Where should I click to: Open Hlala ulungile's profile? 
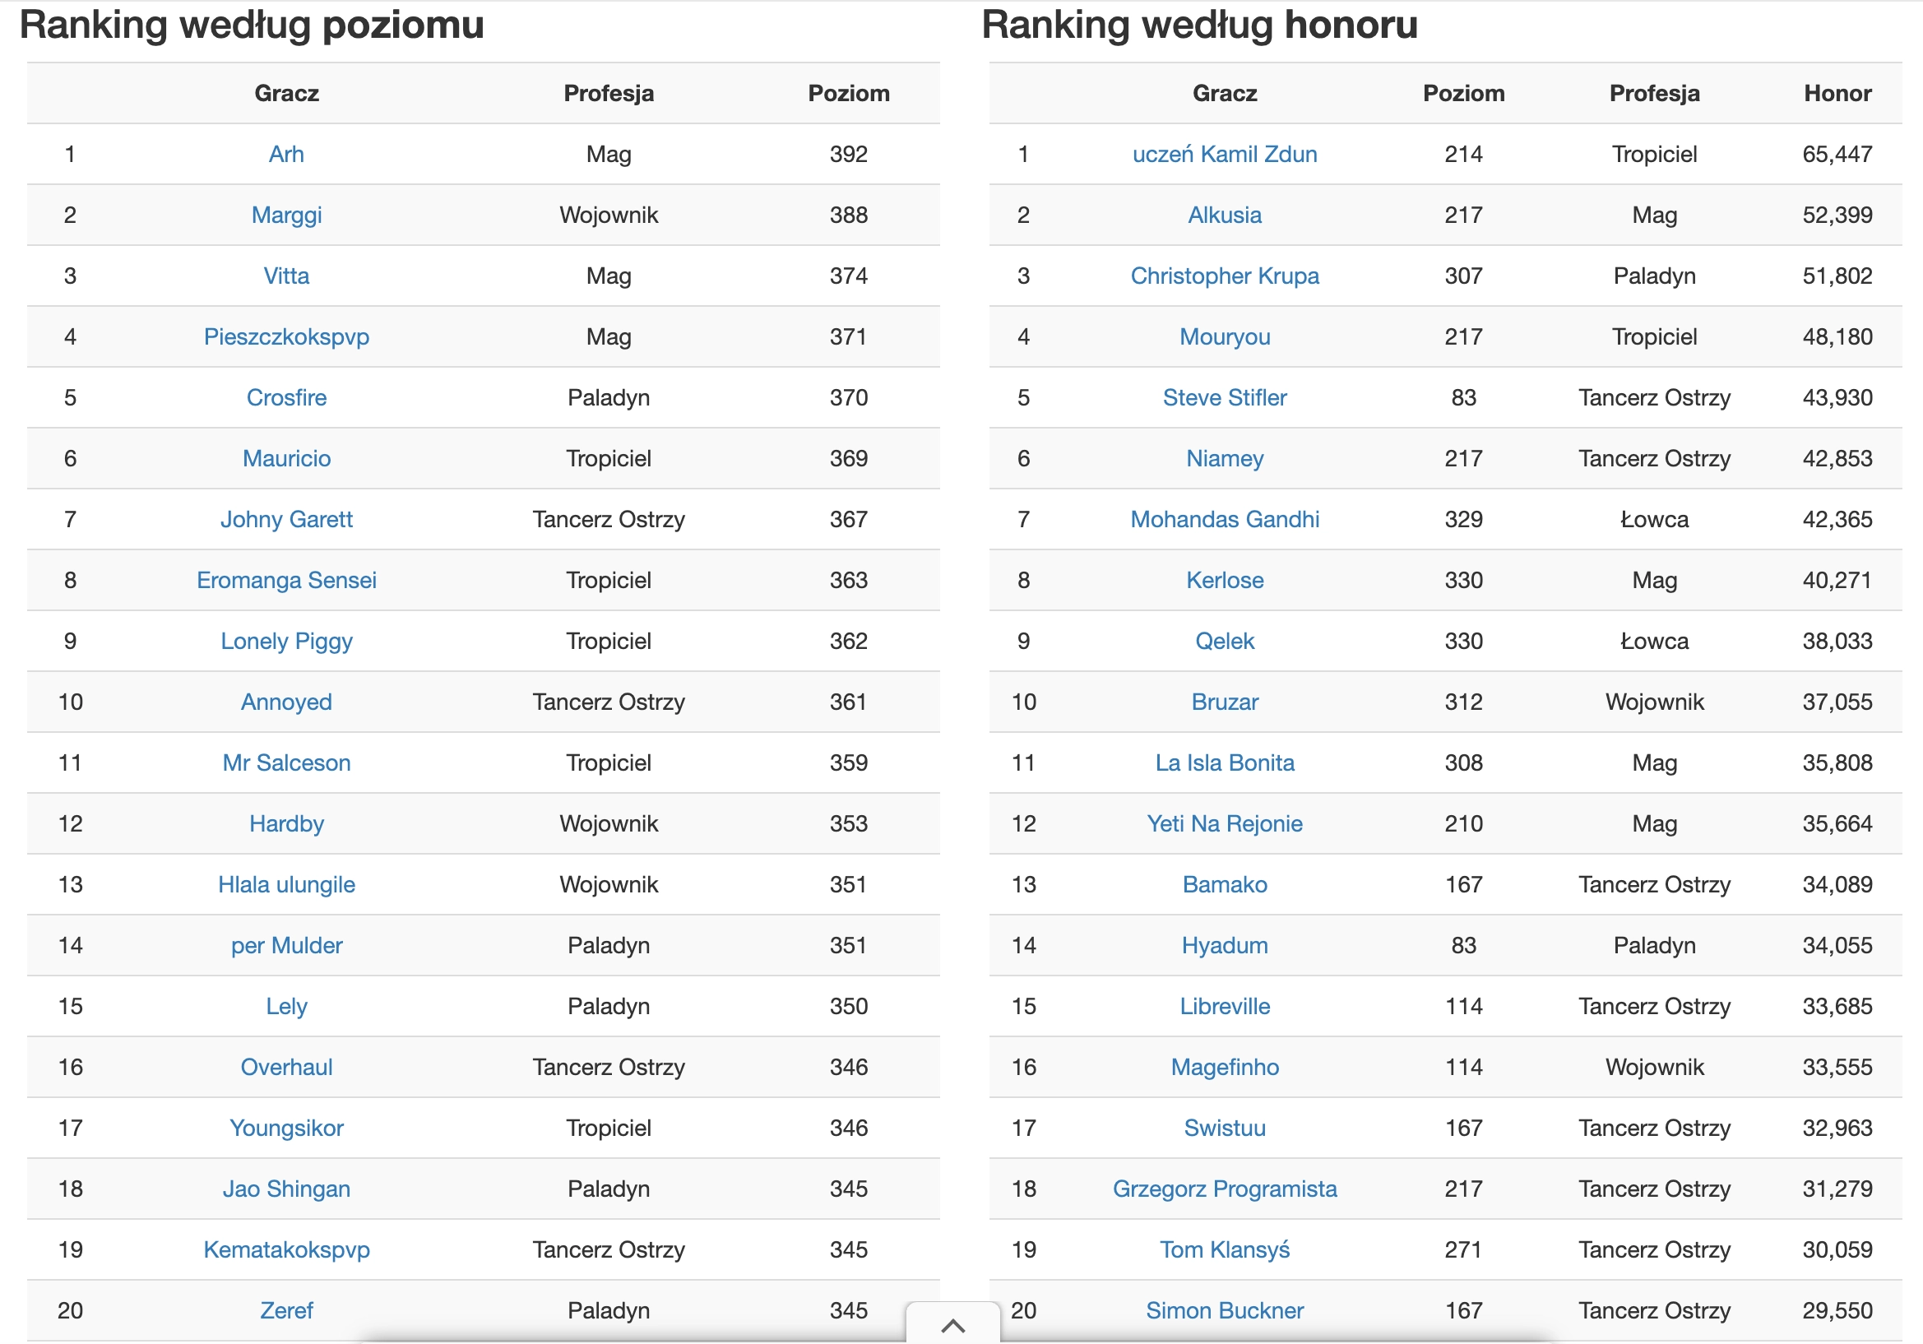(x=286, y=884)
